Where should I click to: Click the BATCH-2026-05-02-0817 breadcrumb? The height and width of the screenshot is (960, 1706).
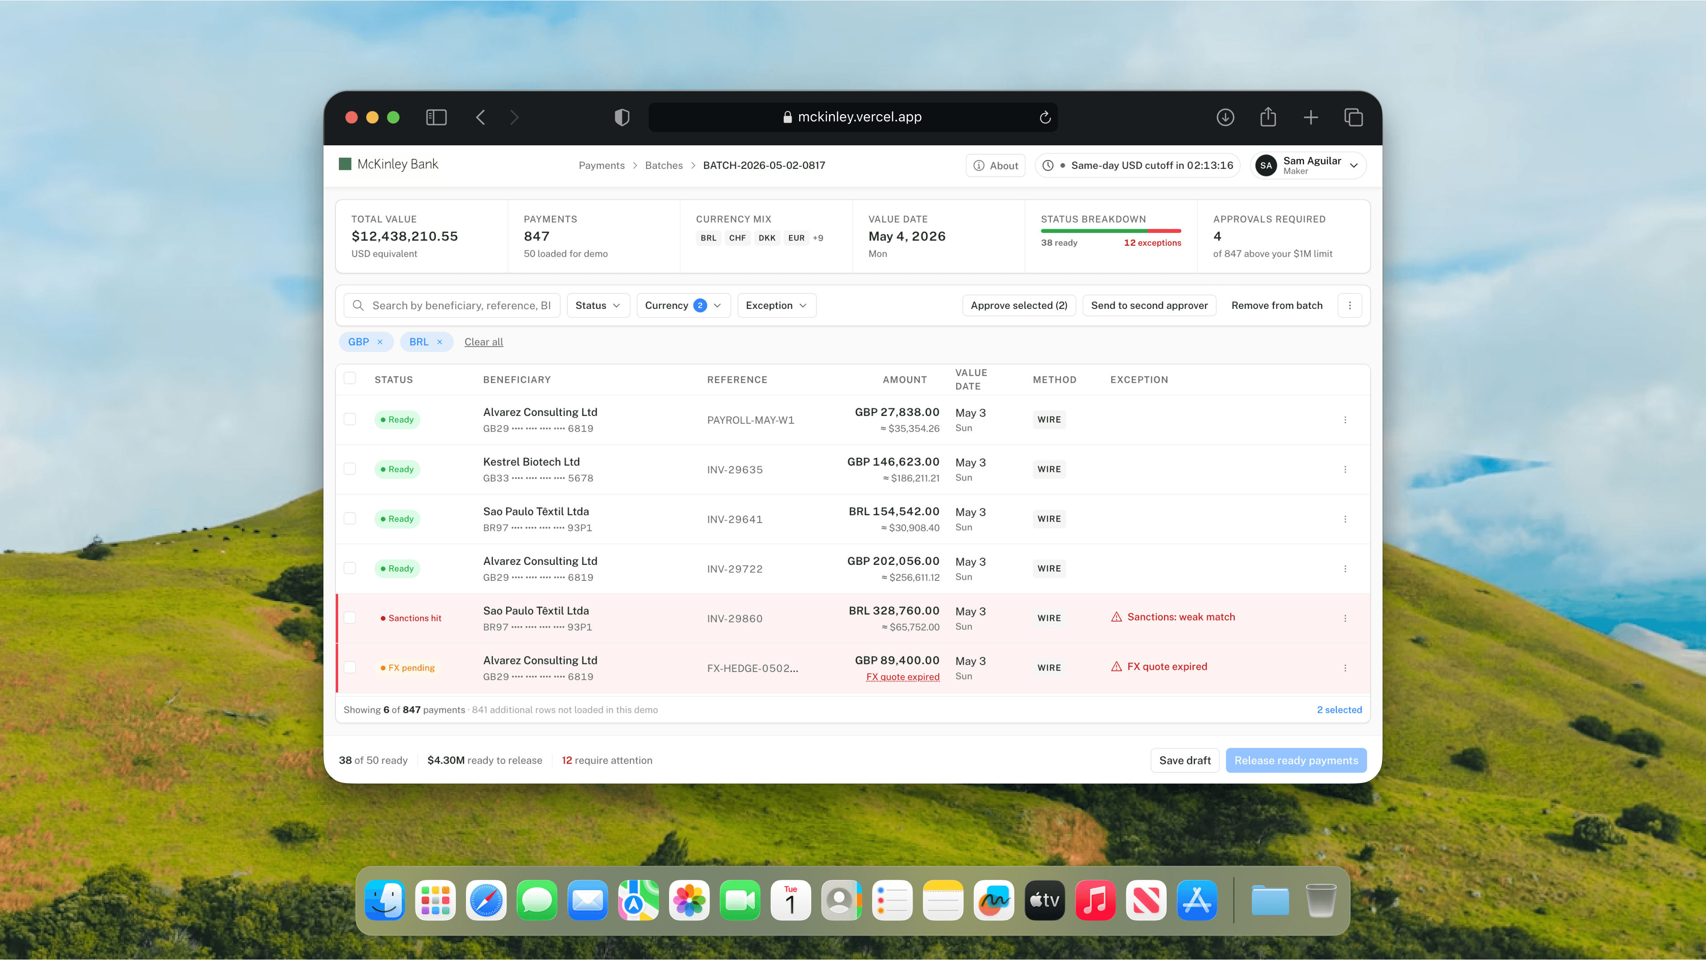click(764, 166)
